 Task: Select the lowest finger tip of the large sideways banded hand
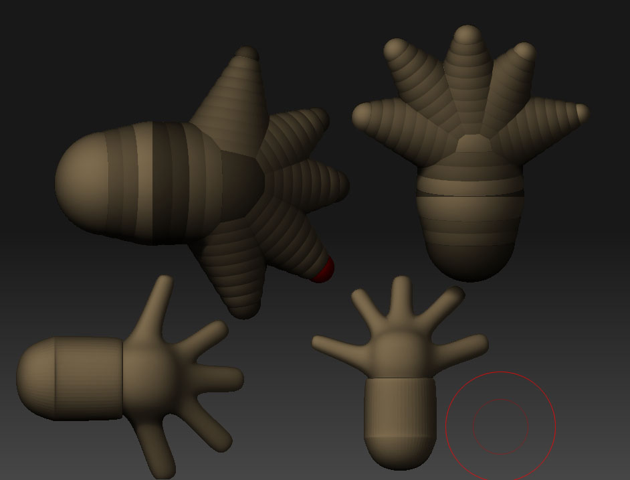pyautogui.click(x=244, y=310)
